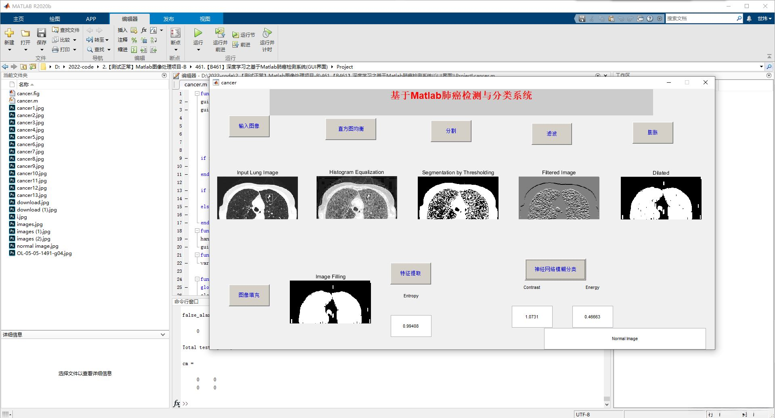The height and width of the screenshot is (418, 775).
Task: Switch to the 发布 (Publish) tab
Action: tap(169, 19)
